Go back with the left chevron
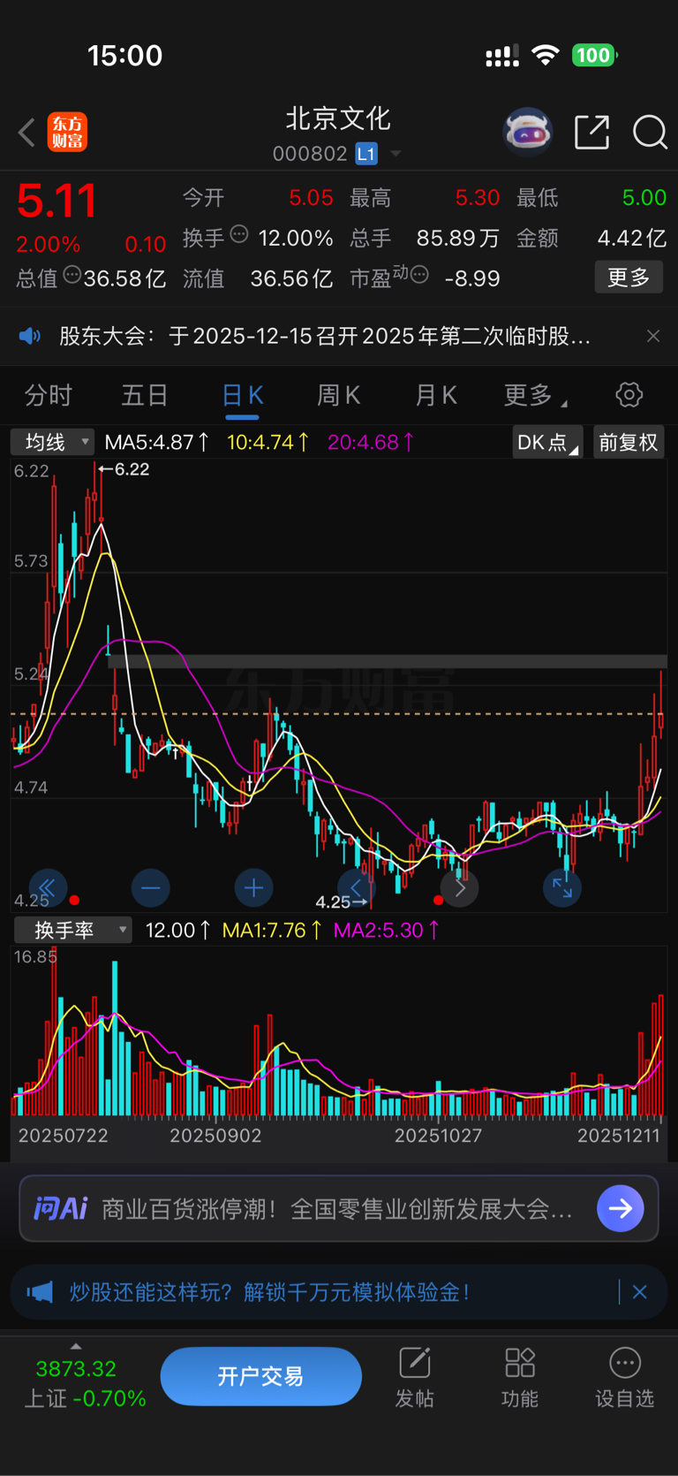This screenshot has height=1476, width=678. pos(26,133)
